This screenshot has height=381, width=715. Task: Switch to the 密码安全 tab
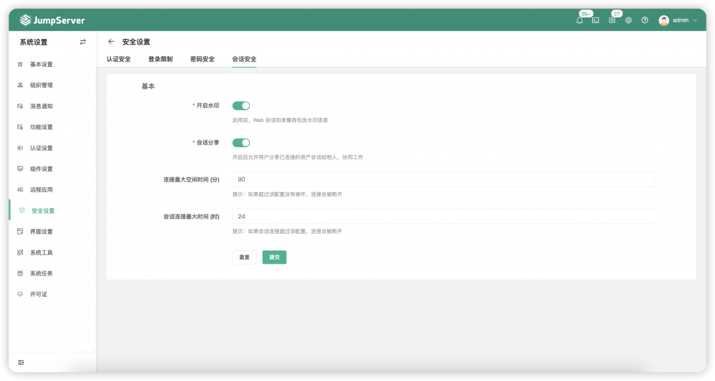(202, 59)
